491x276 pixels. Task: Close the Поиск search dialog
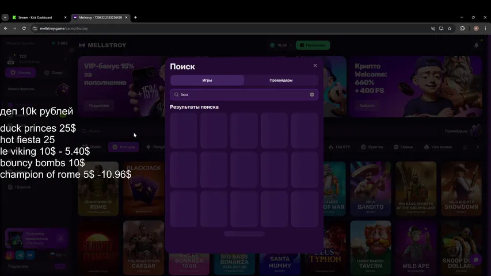point(315,66)
